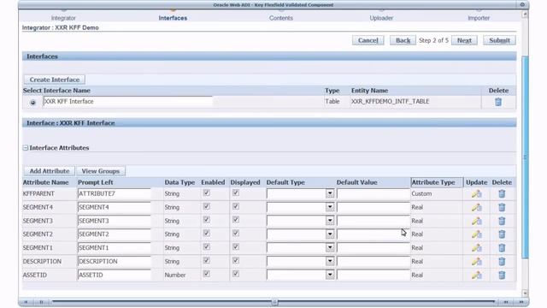Click Default Value field for SEGMENT2
This screenshot has width=547, height=308.
click(373, 234)
